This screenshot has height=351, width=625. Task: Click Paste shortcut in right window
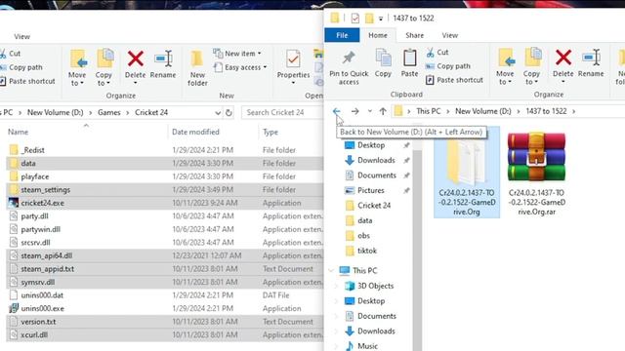pyautogui.click(x=454, y=80)
